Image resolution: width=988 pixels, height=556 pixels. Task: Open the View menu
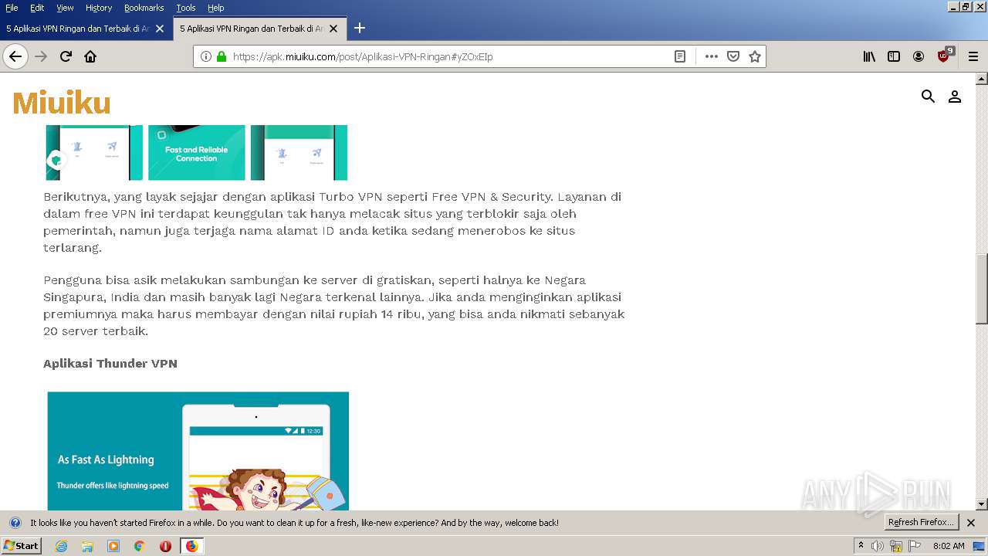tap(65, 8)
